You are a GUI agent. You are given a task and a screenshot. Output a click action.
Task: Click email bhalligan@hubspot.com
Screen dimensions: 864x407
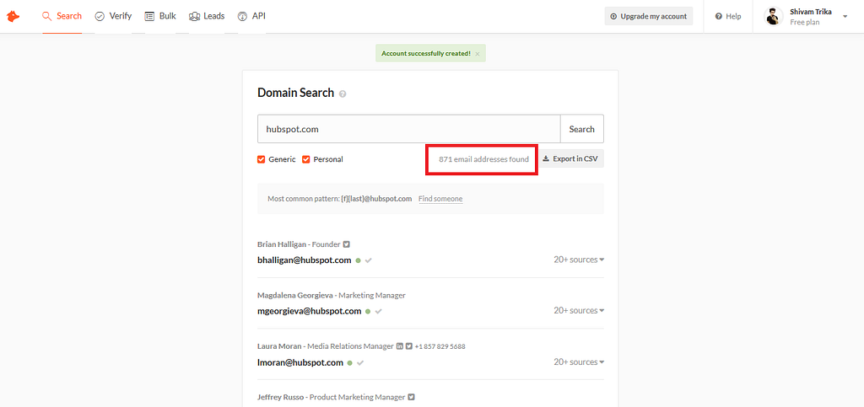pyautogui.click(x=304, y=260)
